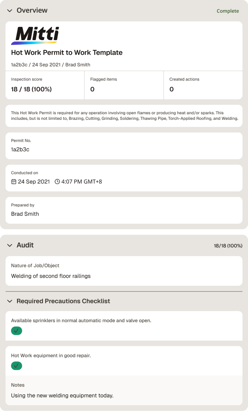
Task: Click the Hot Work Permit template title
Action: point(67,52)
